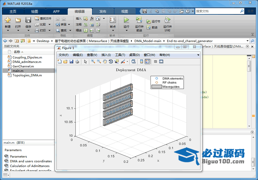Screen dimensions: 258x180
Task: Click the Open folder icon in ribbon
Action: pyautogui.click(x=18, y=20)
